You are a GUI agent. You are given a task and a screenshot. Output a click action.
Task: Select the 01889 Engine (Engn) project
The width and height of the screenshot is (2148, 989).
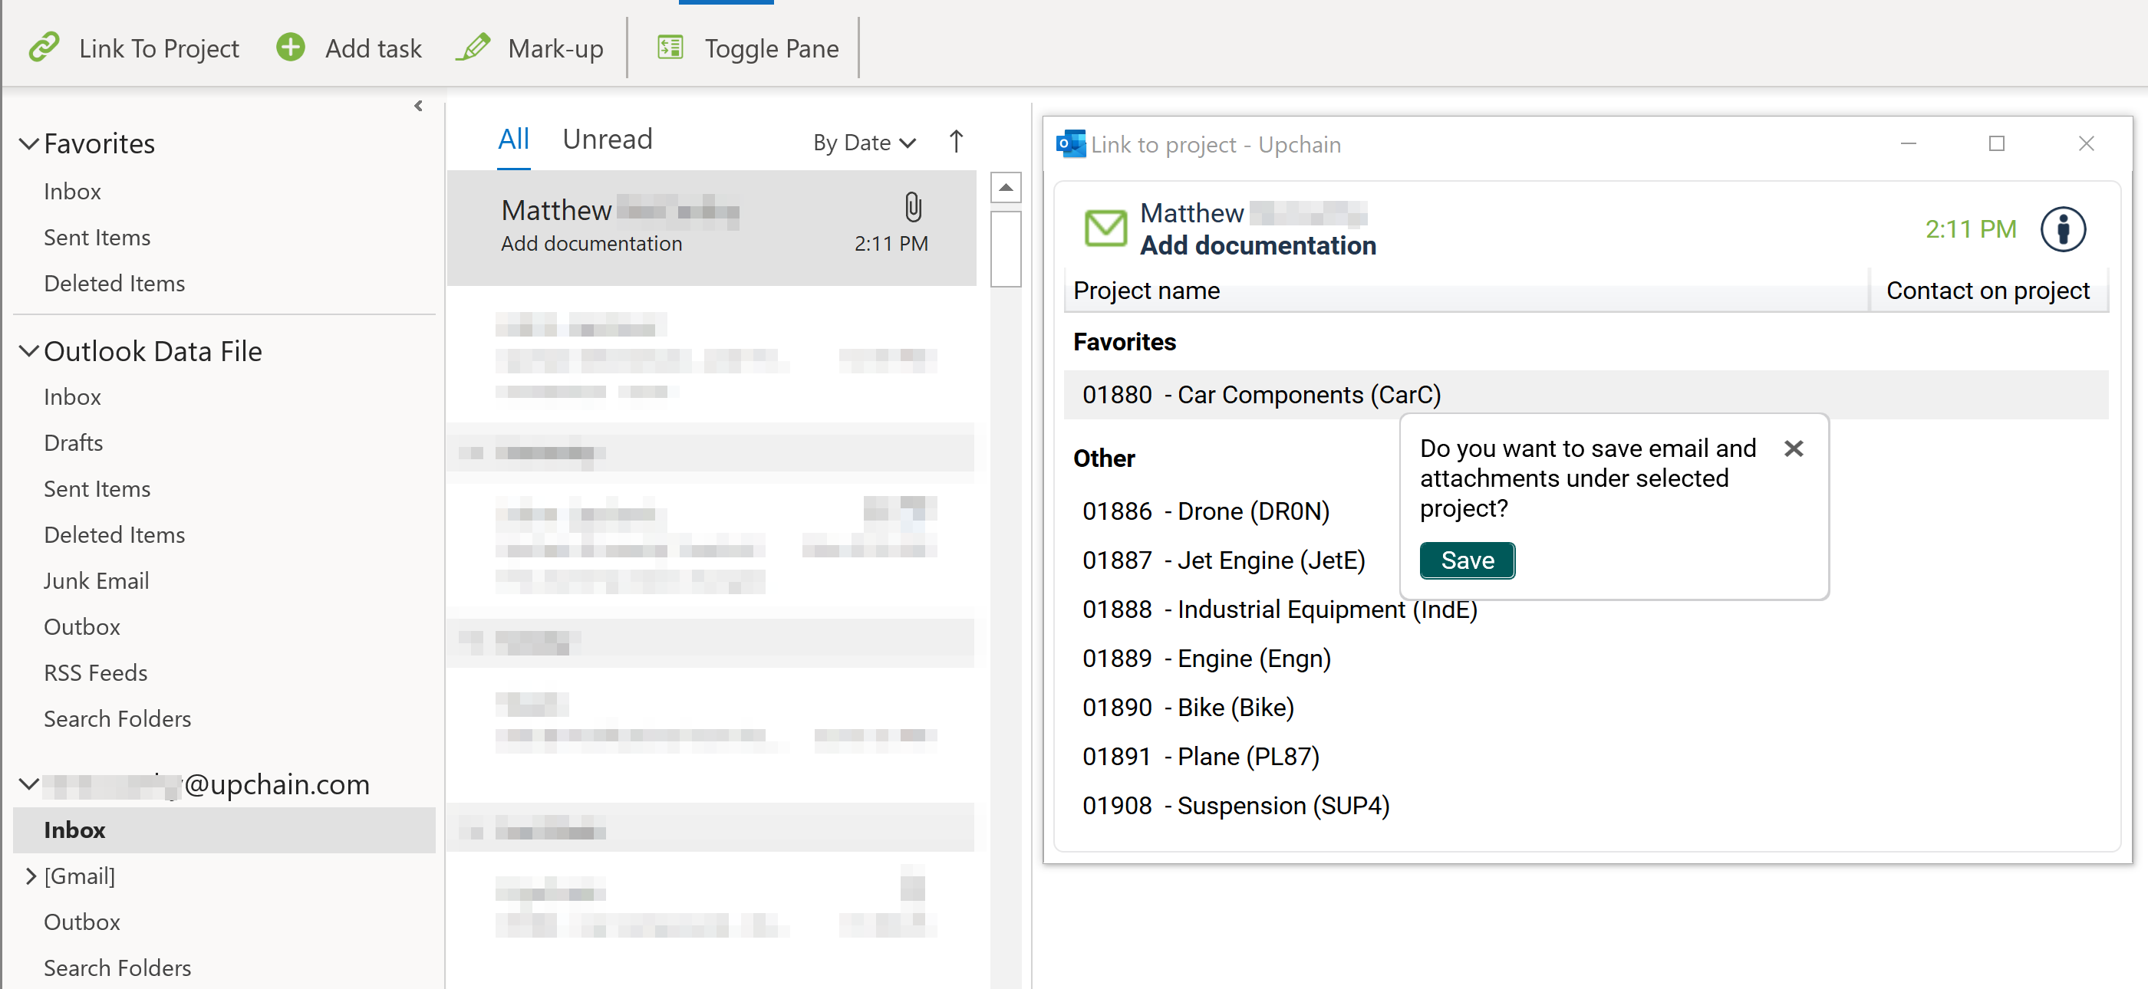click(1206, 659)
